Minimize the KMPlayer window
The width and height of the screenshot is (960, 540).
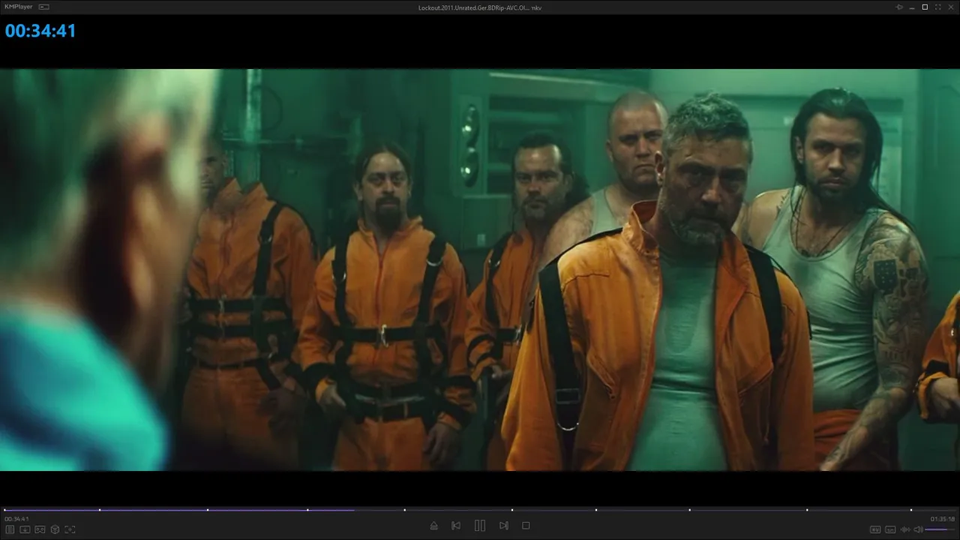[912, 7]
